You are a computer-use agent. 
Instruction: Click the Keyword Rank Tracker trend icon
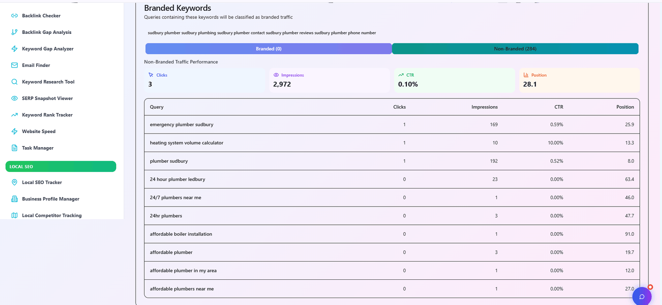coord(14,115)
